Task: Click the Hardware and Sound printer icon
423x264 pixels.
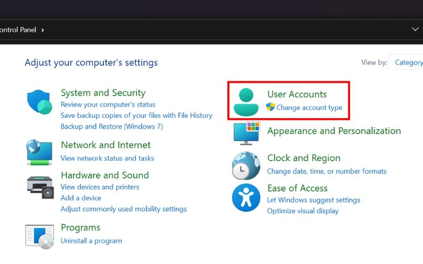Action: 40,186
